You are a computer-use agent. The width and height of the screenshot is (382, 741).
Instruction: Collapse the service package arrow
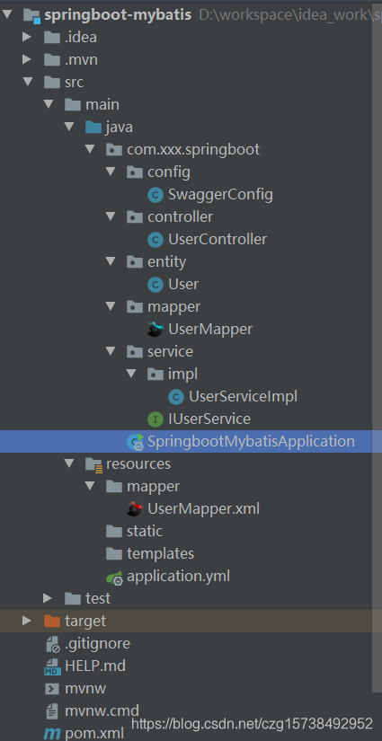point(111,351)
